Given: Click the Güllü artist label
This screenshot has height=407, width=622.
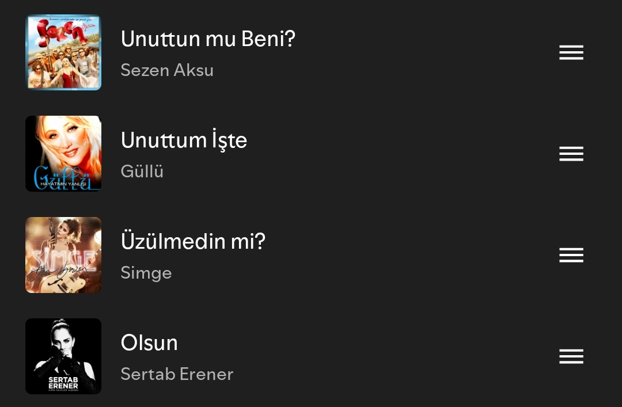Looking at the screenshot, I should point(142,172).
